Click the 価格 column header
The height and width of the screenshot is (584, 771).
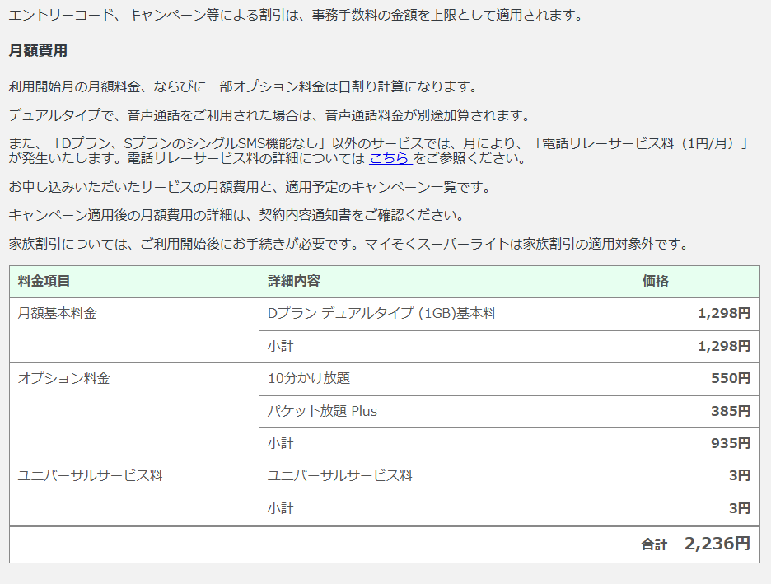655,281
